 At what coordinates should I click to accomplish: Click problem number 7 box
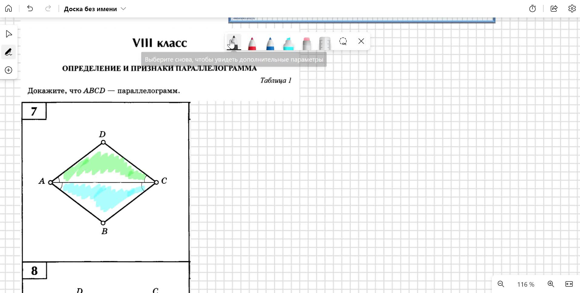coord(34,111)
